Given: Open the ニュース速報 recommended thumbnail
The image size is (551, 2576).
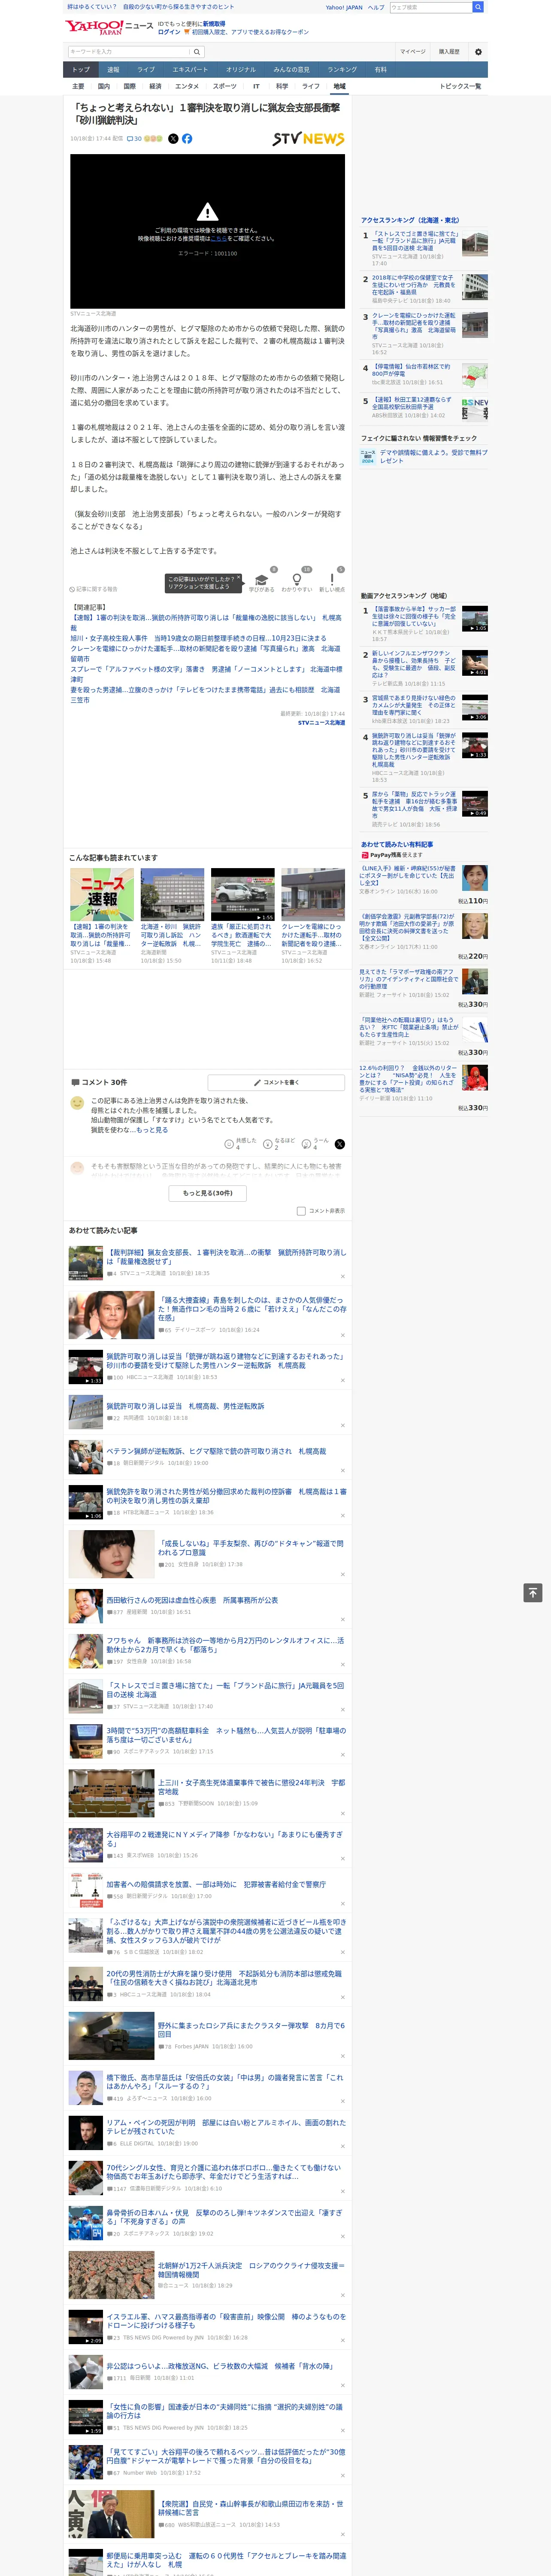Looking at the screenshot, I should [102, 894].
